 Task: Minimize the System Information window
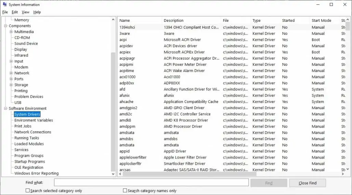click(318, 4)
